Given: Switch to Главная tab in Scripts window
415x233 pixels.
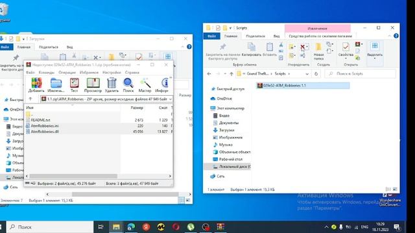Looking at the screenshot, I should [231, 36].
